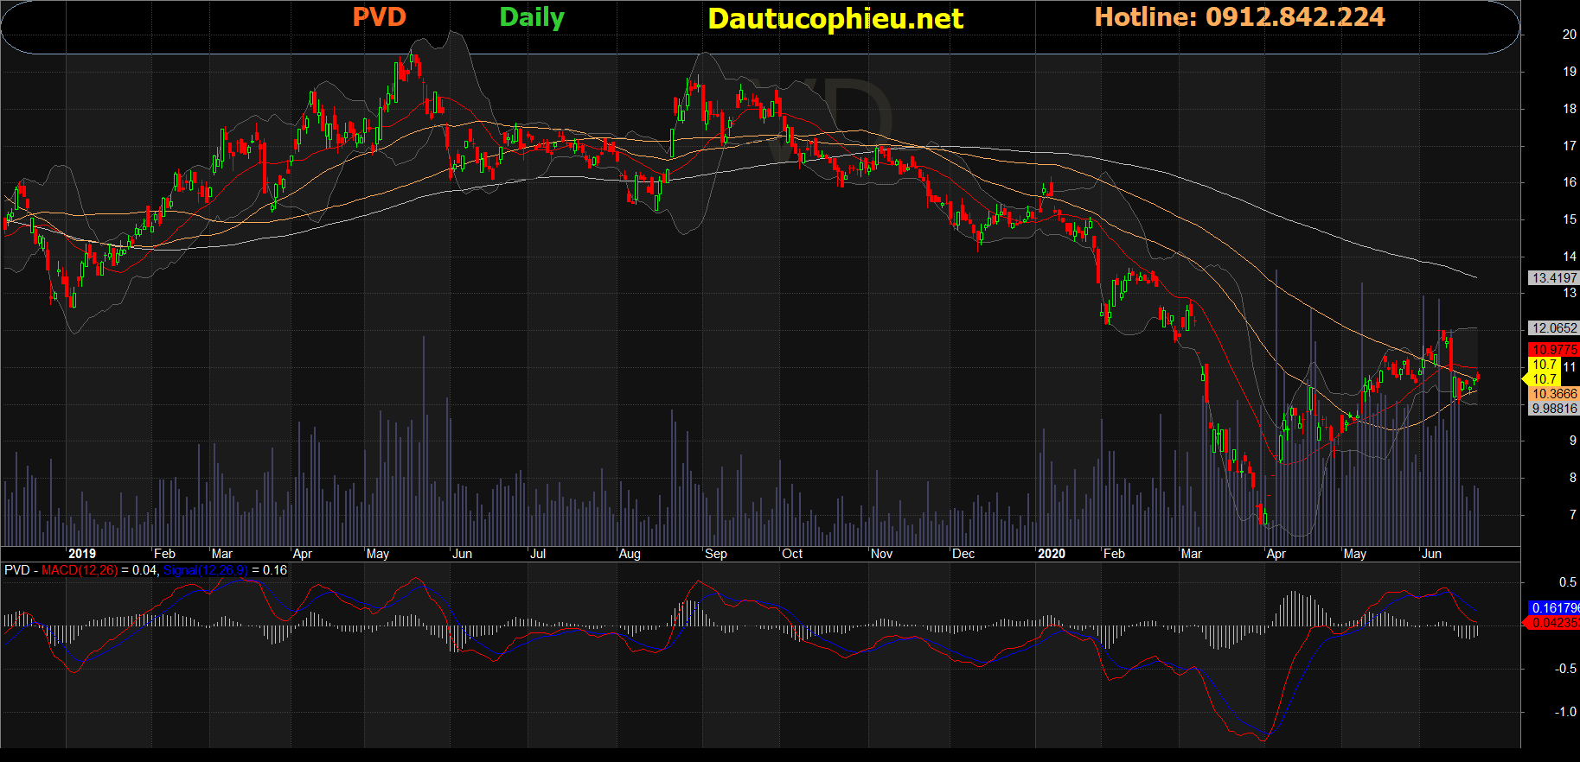Select the 13.4197 moving average price tag

(1554, 278)
